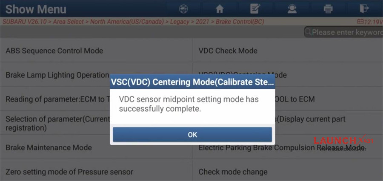Select ABS Sequence Control Mode
This screenshot has width=383, height=181.
coord(54,51)
